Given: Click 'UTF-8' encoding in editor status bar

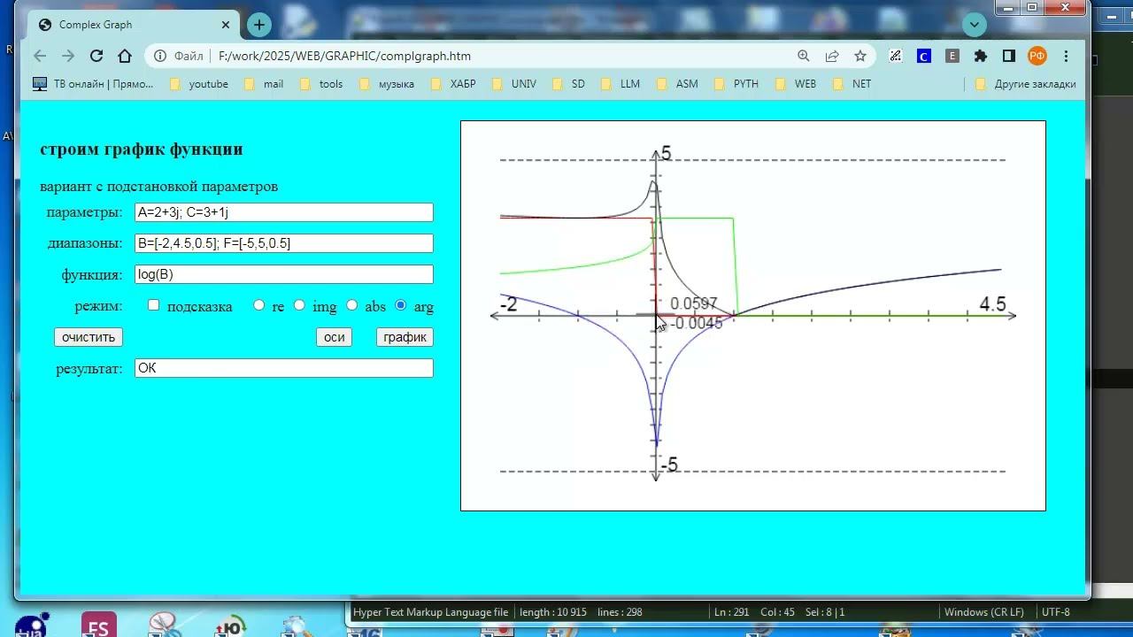Looking at the screenshot, I should click(x=1055, y=612).
